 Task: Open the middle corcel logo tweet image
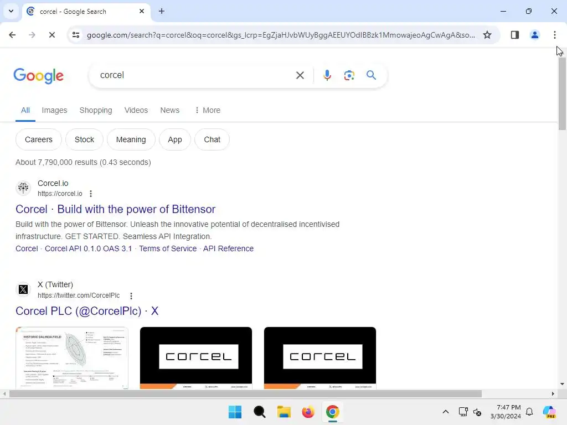[196, 358]
